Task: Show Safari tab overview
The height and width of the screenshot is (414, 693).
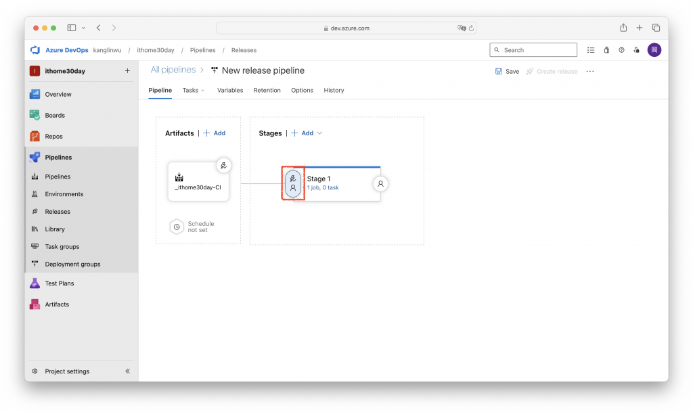Action: coord(656,28)
